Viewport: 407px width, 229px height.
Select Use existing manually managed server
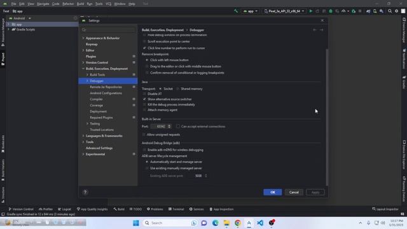coord(147,168)
